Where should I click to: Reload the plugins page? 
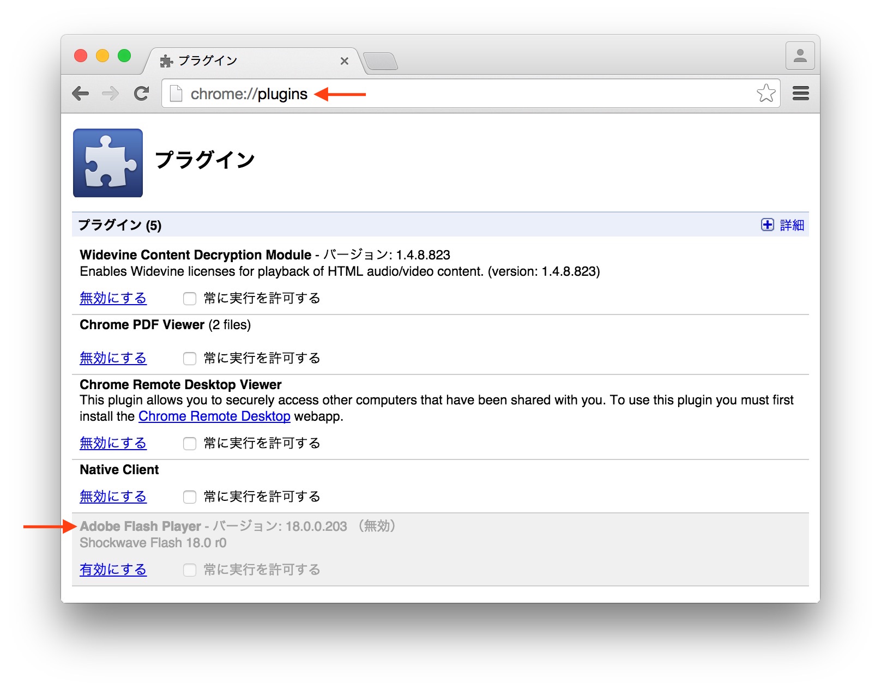pyautogui.click(x=142, y=94)
